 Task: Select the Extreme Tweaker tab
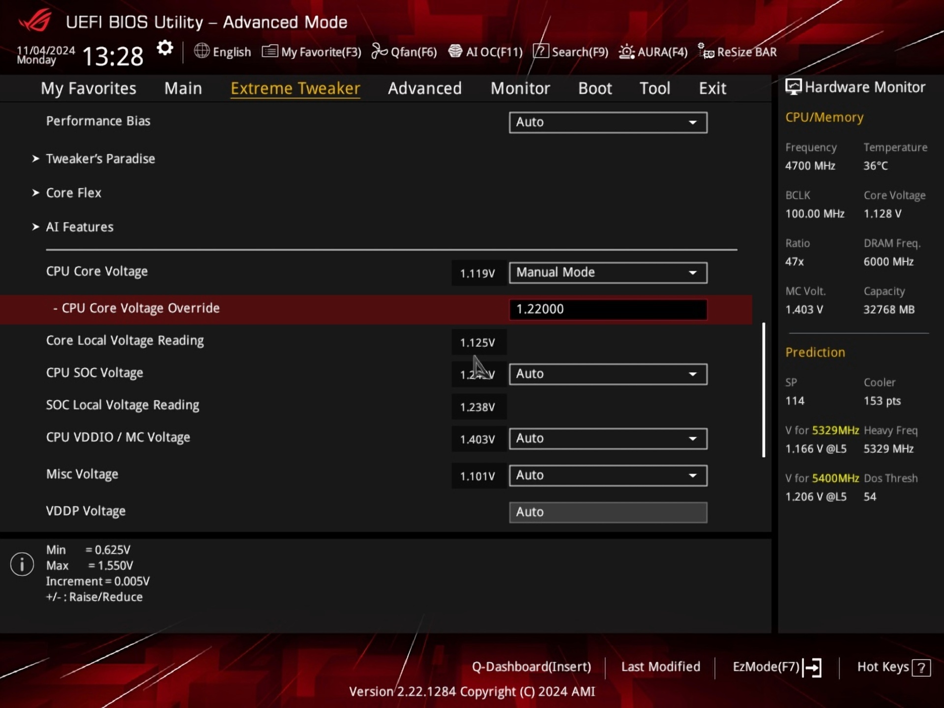click(295, 88)
